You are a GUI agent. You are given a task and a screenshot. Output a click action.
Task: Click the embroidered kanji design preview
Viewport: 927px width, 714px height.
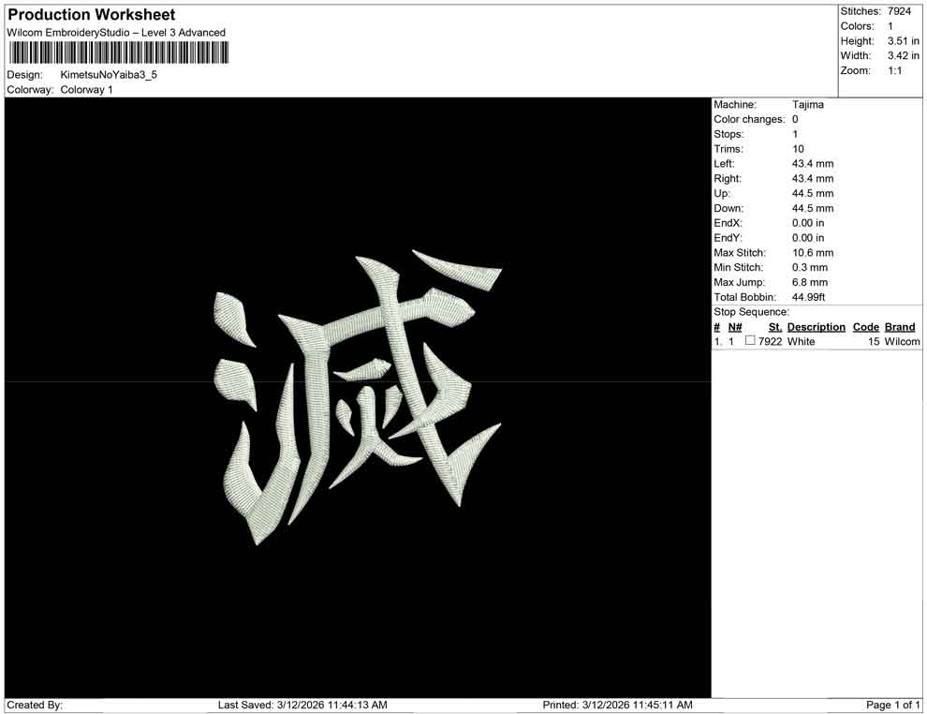(x=357, y=397)
